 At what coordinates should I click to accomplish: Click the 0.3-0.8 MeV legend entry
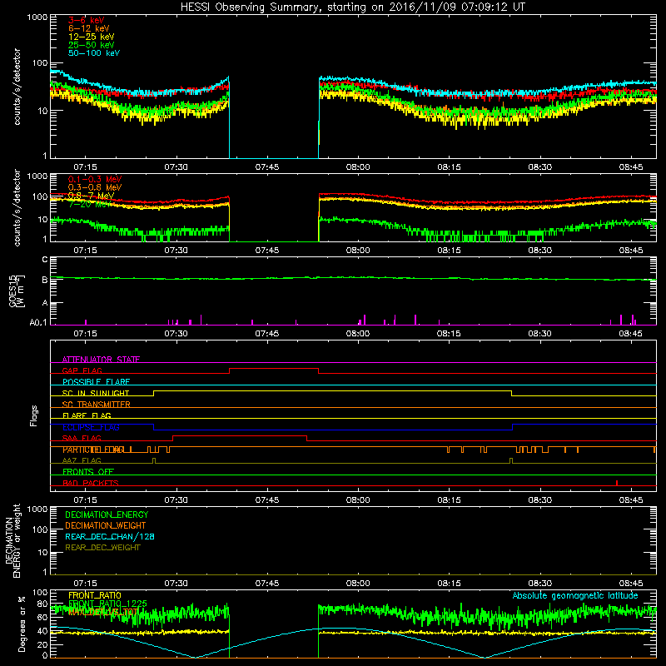pos(95,187)
